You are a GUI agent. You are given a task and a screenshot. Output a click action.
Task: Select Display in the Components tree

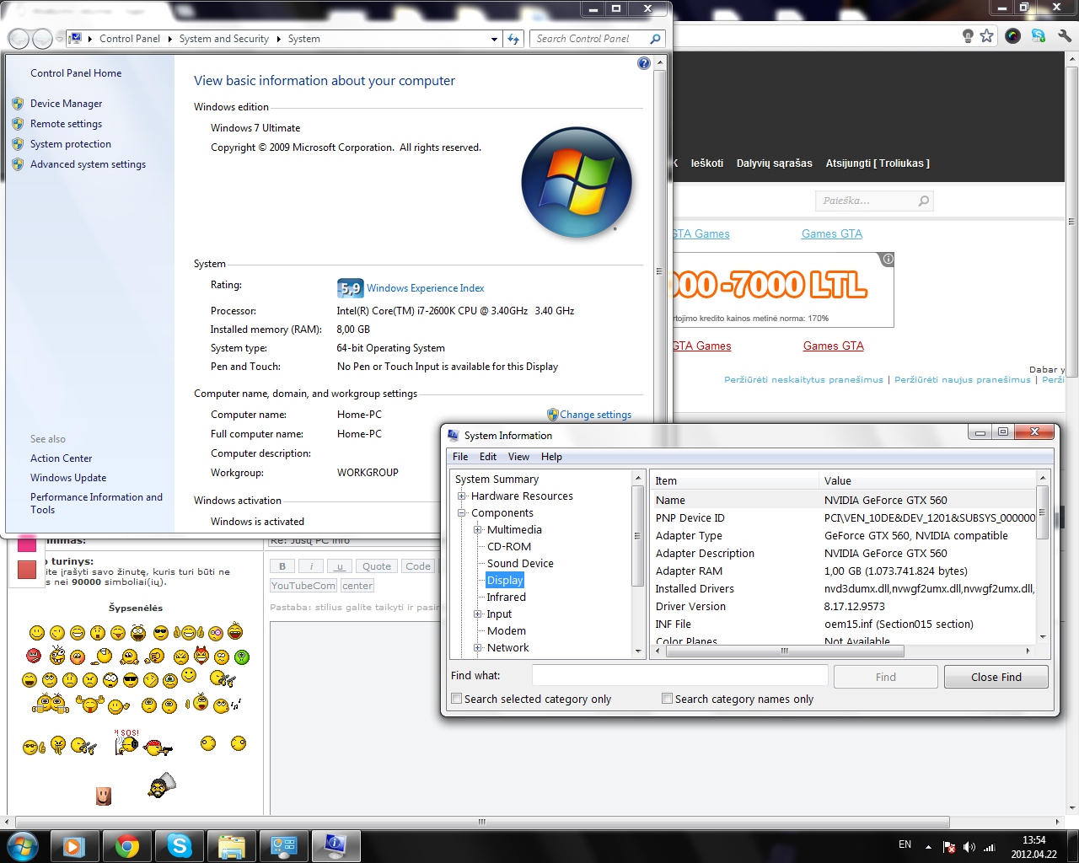[x=505, y=581]
